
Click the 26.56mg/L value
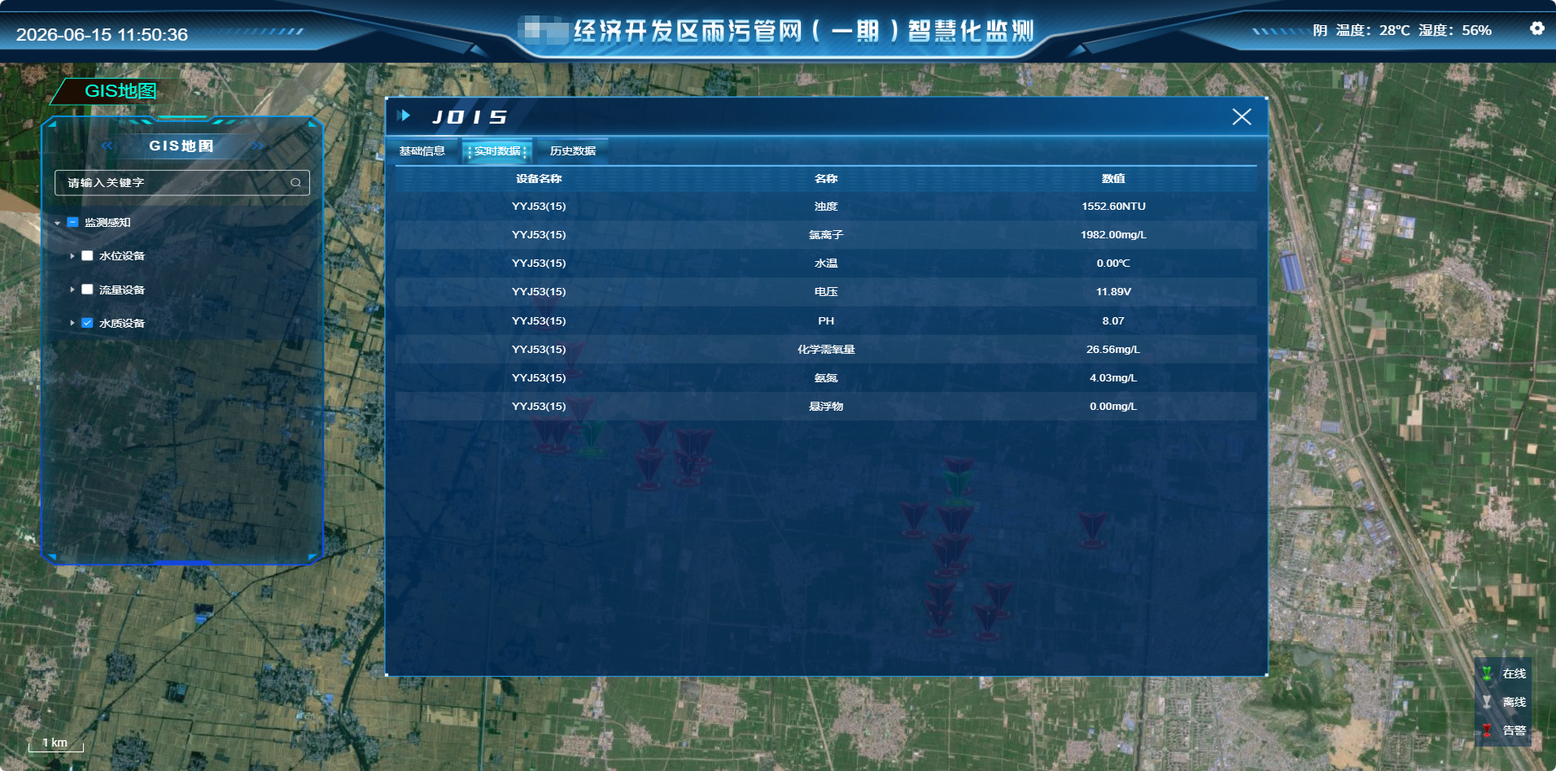pyautogui.click(x=1113, y=350)
